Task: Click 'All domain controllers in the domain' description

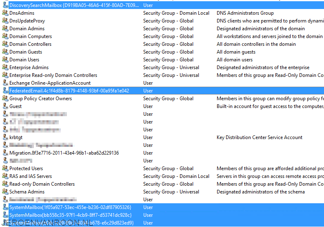Action: (256, 44)
